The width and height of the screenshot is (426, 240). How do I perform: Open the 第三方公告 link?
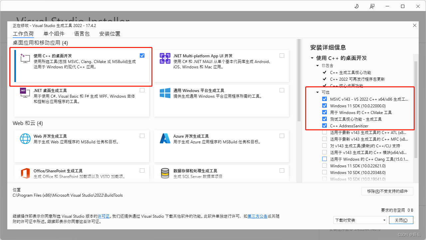pos(258,216)
